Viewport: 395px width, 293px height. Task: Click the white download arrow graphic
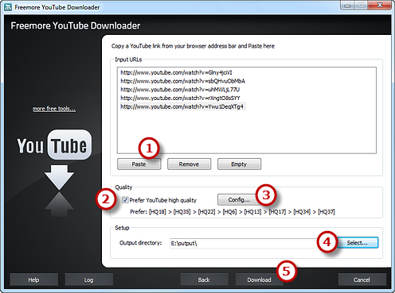click(59, 177)
